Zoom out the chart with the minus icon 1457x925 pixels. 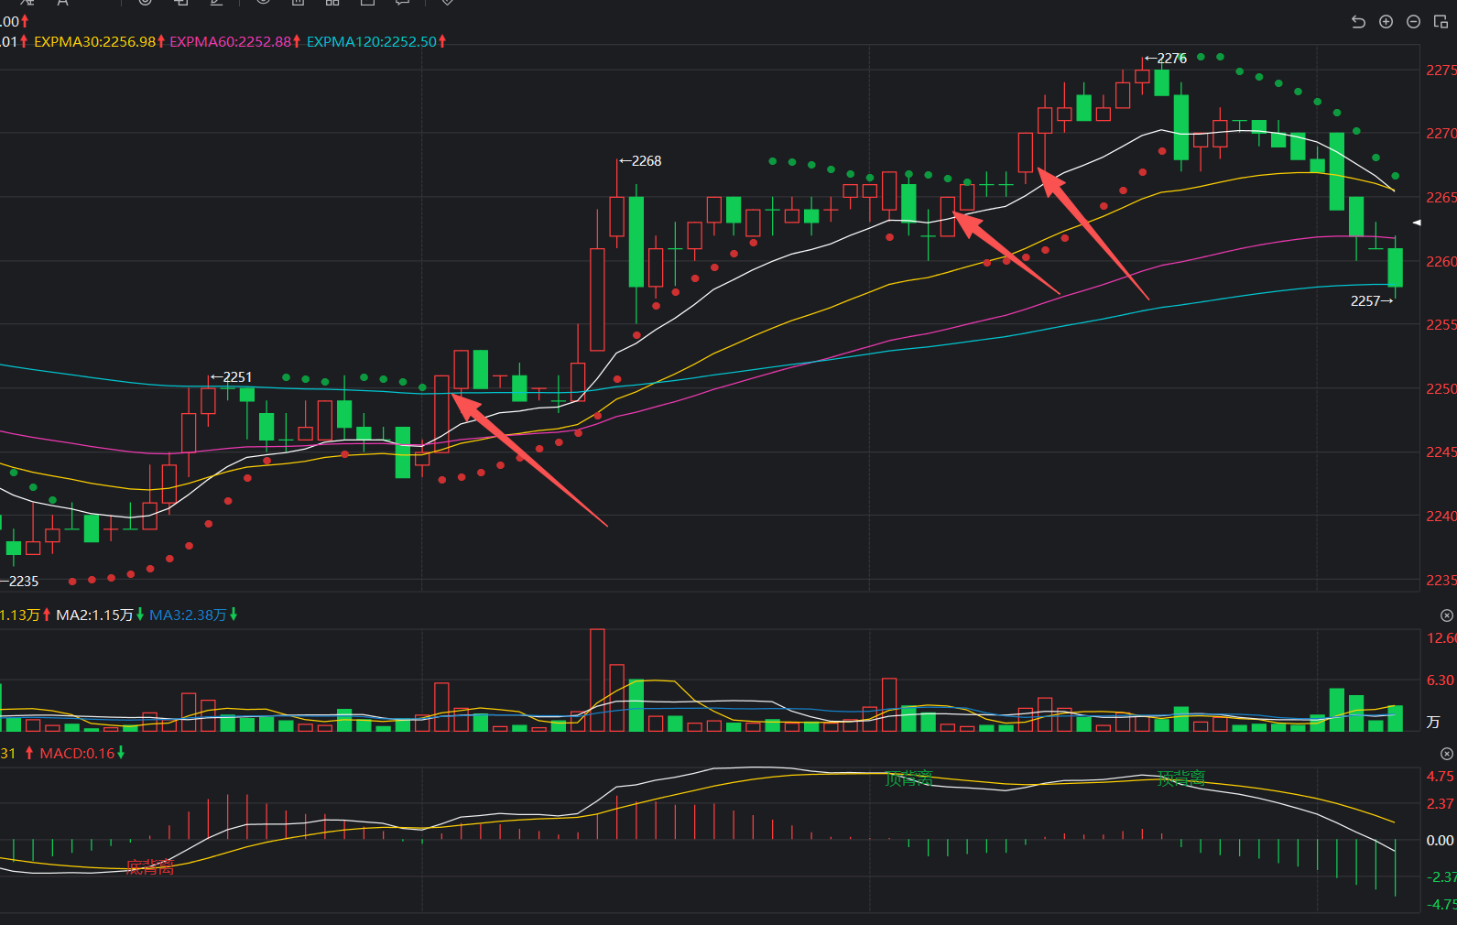click(x=1413, y=22)
